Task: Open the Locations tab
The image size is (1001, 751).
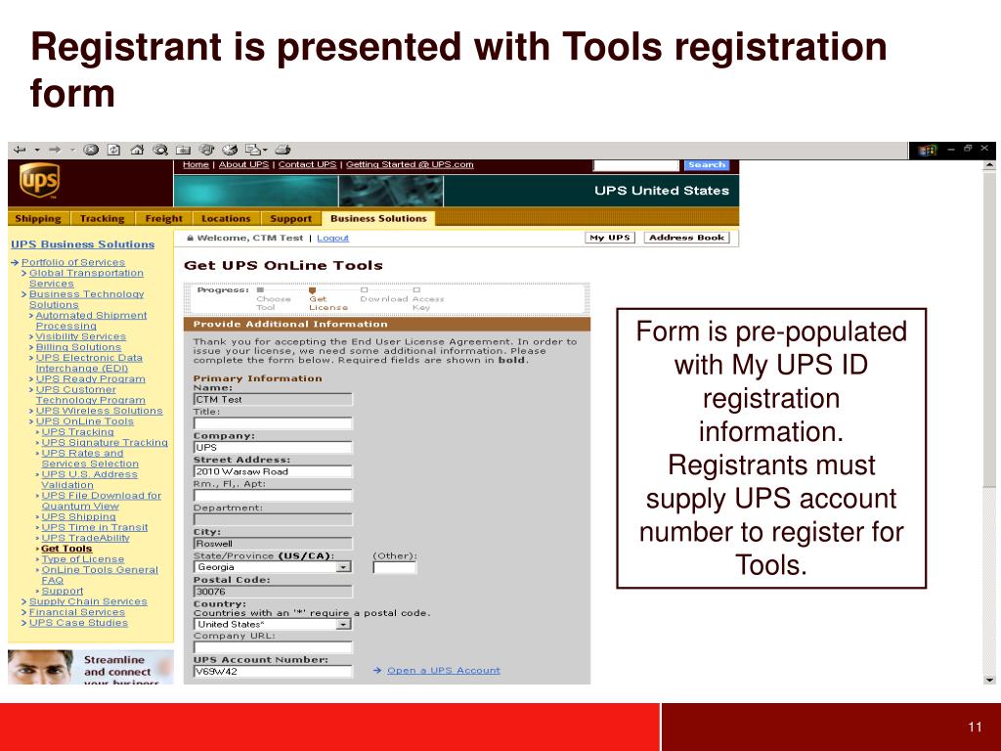Action: (226, 218)
